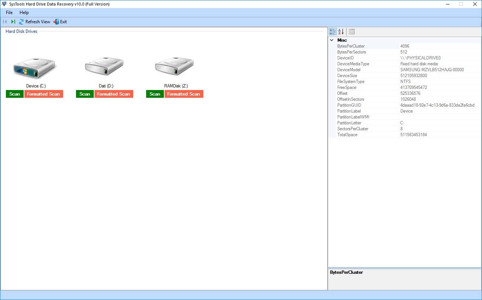
Task: Click the GUID value starting with 4daaad18
Action: click(437, 105)
